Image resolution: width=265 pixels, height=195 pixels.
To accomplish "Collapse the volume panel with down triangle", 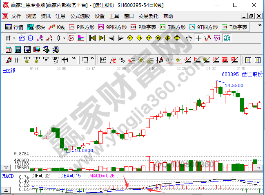I will pos(6,168).
